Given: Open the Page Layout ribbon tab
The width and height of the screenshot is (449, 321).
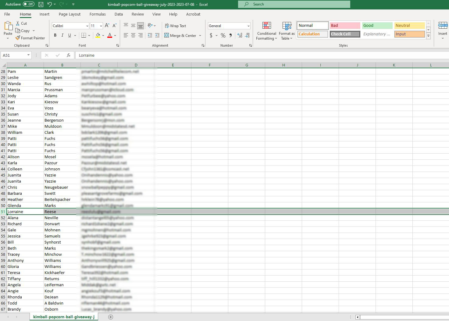Looking at the screenshot, I should 69,14.
